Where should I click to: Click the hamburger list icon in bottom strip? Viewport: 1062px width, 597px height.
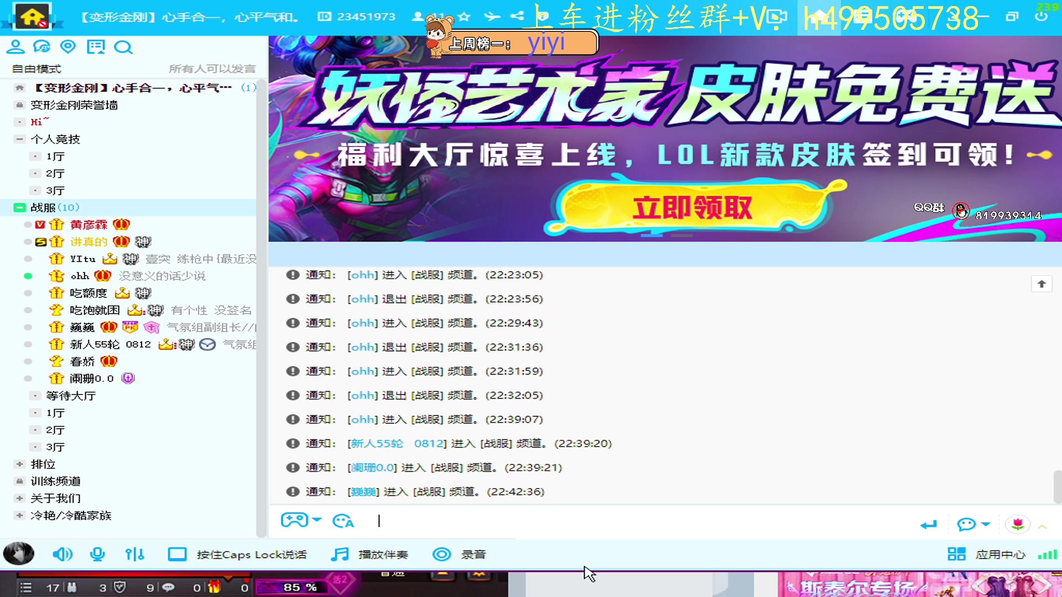pos(25,588)
